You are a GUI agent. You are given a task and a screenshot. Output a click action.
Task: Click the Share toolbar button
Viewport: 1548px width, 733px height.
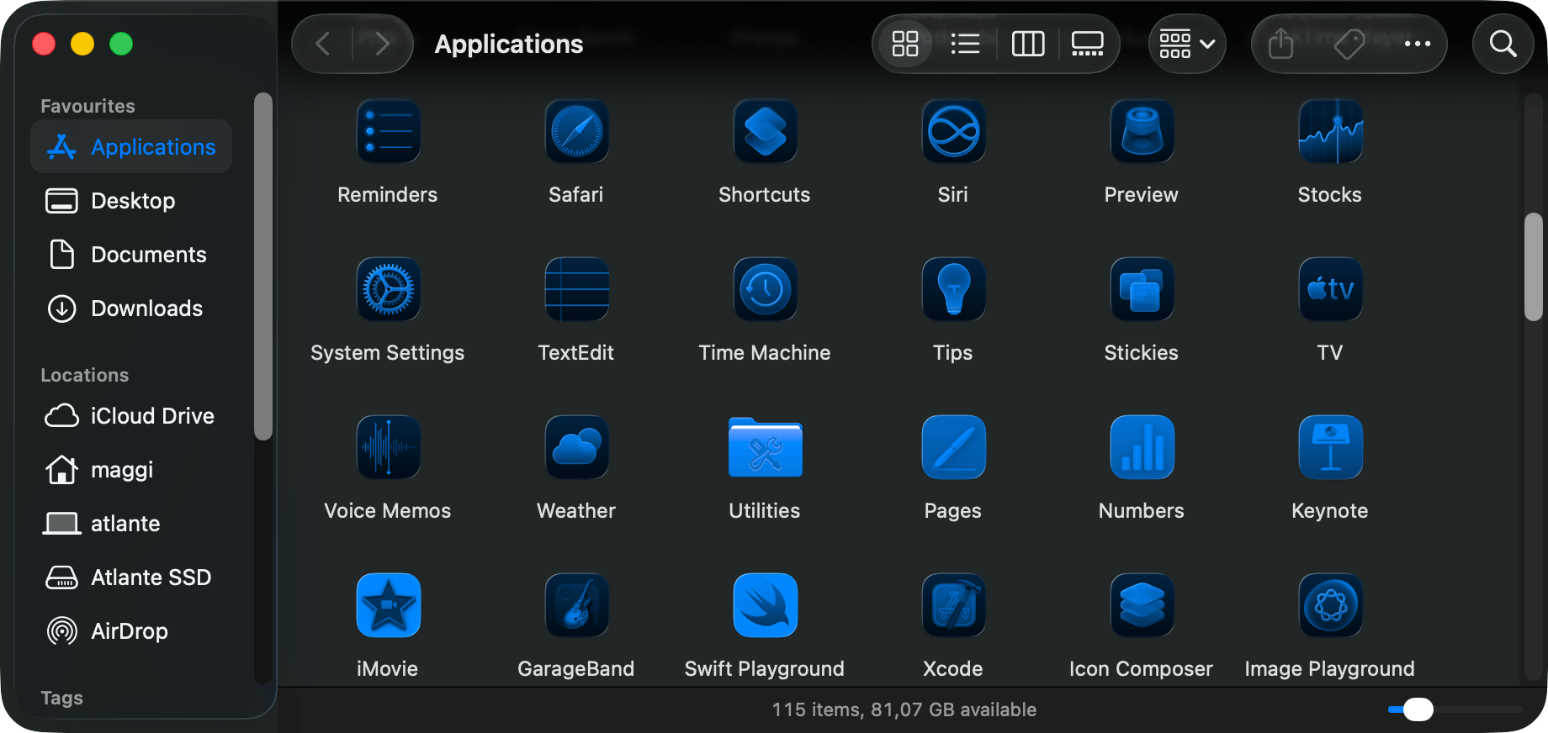[x=1280, y=44]
